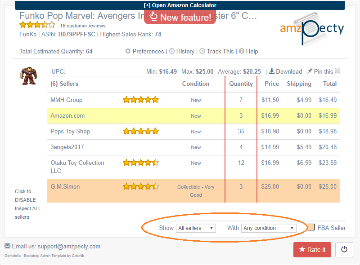Click the History clock icon

coord(172,51)
